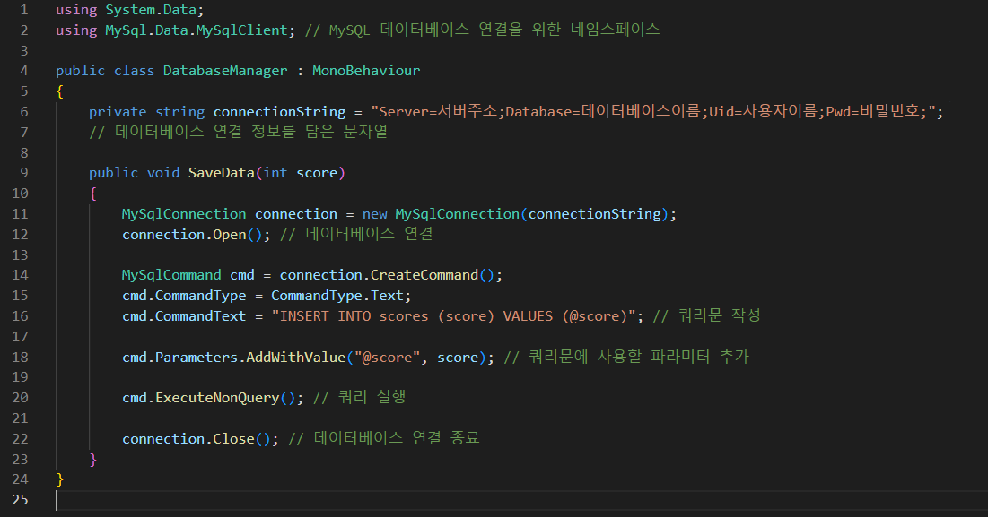The width and height of the screenshot is (988, 517).
Task: Click the '쿼리문 작성' comment on line 16
Action: [719, 315]
